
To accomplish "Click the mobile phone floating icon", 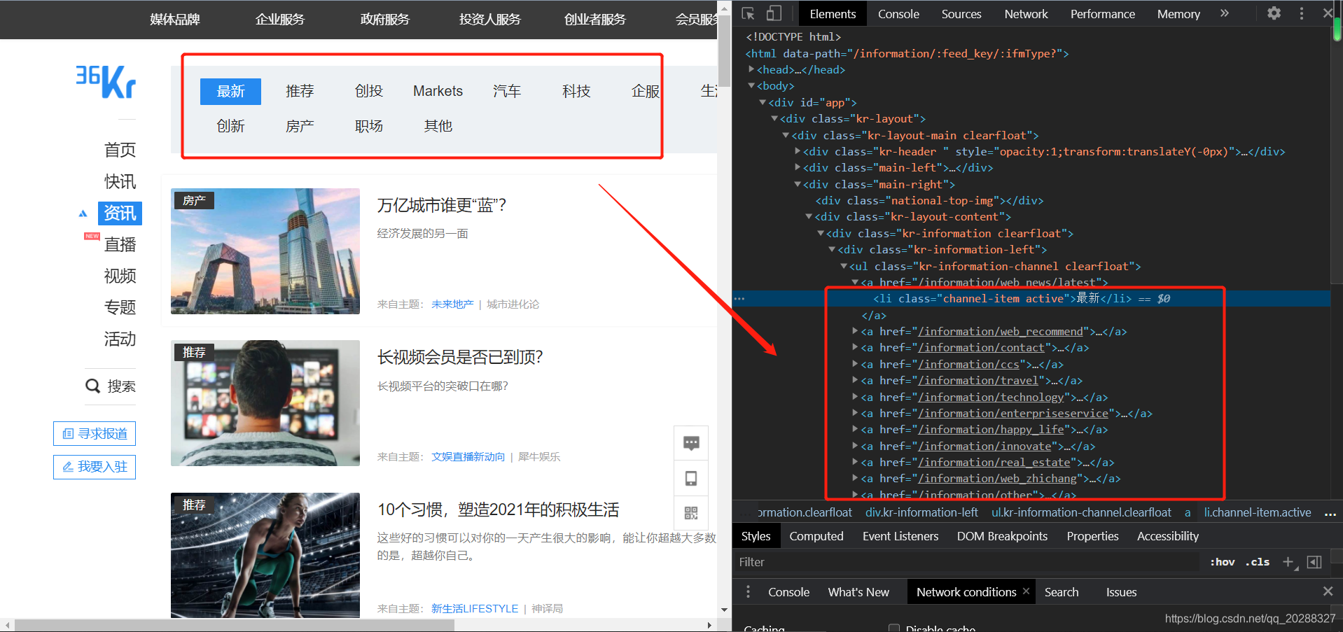I will pos(691,478).
